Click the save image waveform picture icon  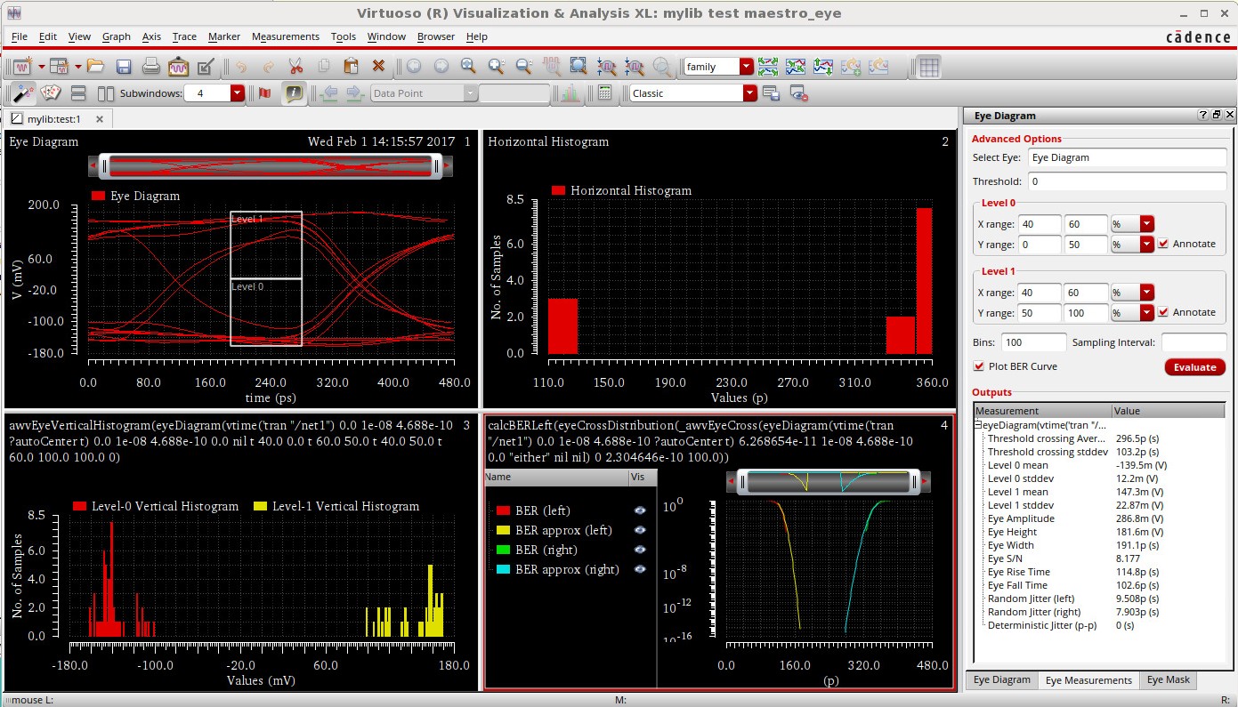coord(178,67)
